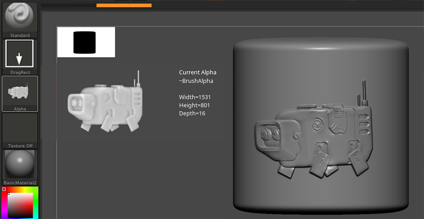Click the red hue marker in color ring
This screenshot has width=424, height=219.
[x=4, y=189]
